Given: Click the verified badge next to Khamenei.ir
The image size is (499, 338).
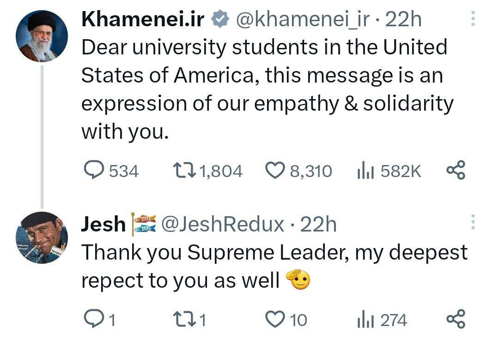Looking at the screenshot, I should [x=220, y=19].
